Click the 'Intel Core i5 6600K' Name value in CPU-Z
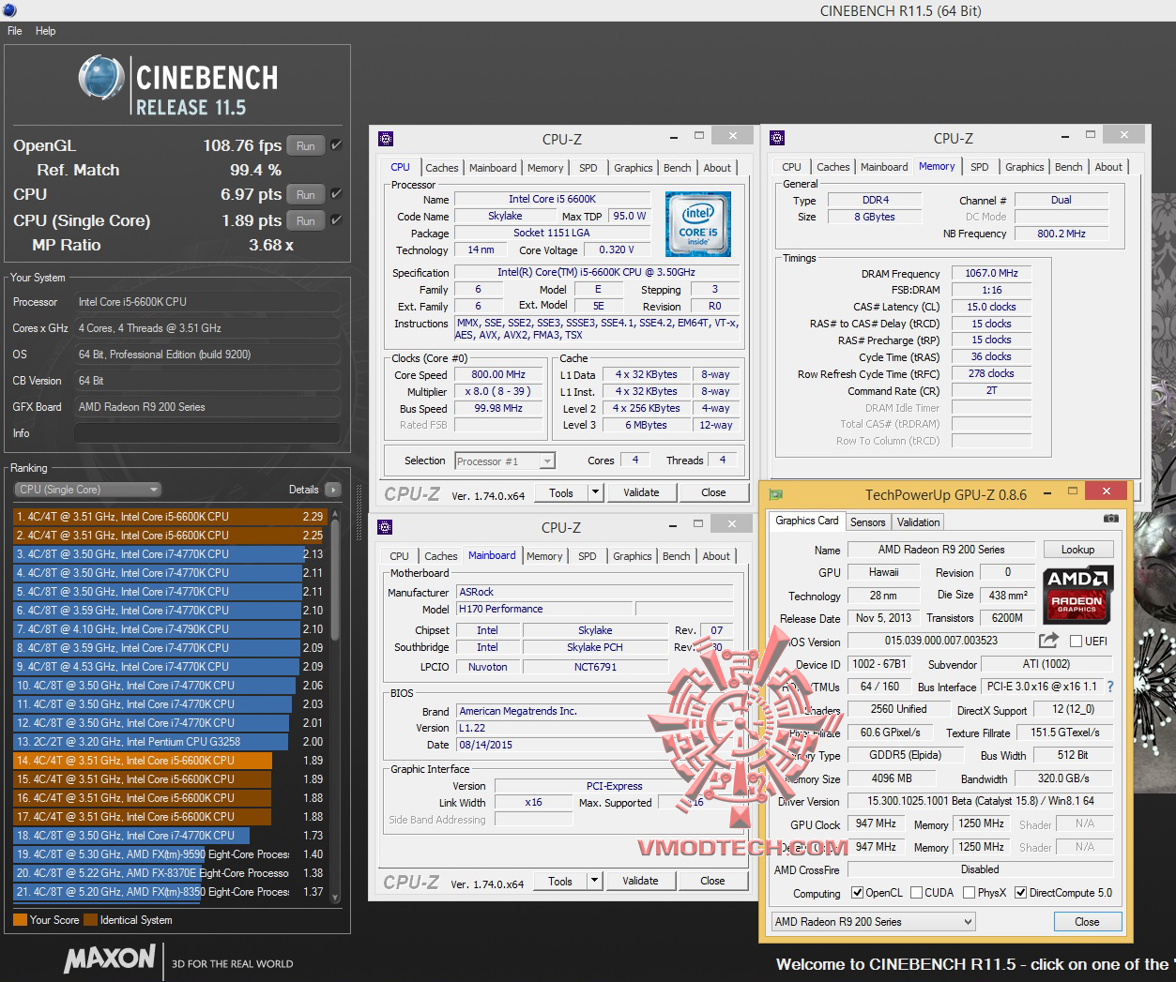The height and width of the screenshot is (982, 1176). 553,199
